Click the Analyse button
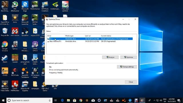This screenshot has width=183, height=103. 110,57
